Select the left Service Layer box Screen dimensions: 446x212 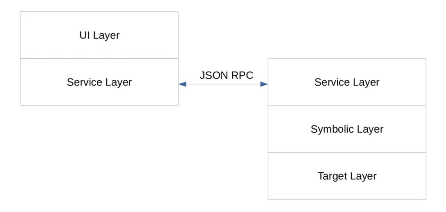99,82
